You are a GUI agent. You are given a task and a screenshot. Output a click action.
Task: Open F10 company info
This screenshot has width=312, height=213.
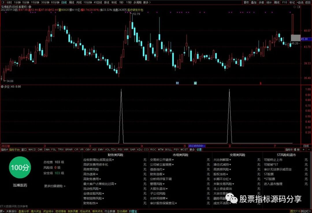click(x=285, y=2)
